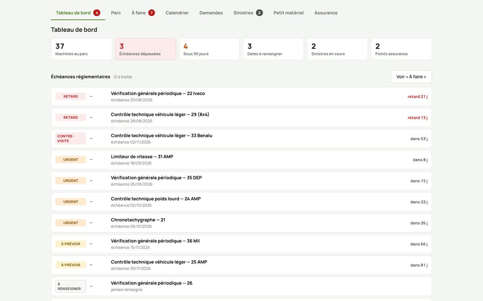Open the À faire tab
Screen dimensions: 483x301
pyautogui.click(x=143, y=13)
